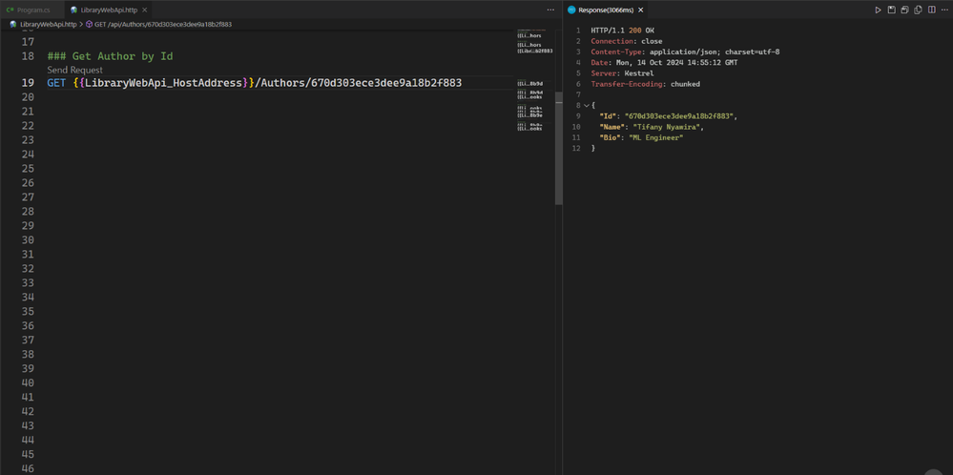This screenshot has width=953, height=475.
Task: Close the Response tab
Action: tap(641, 10)
